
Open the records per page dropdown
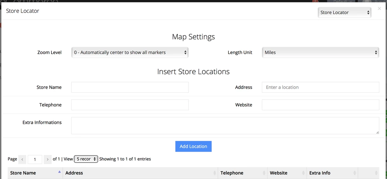click(x=86, y=159)
